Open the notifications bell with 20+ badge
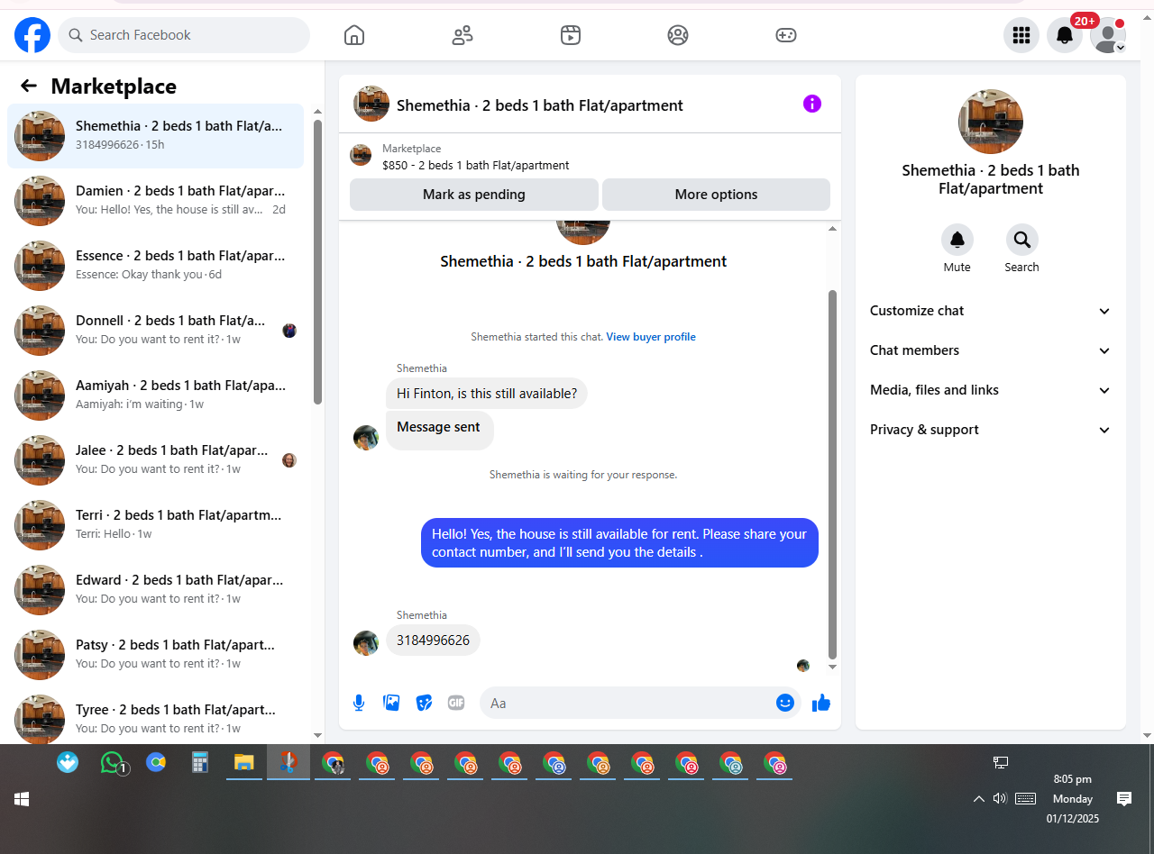 [x=1065, y=35]
